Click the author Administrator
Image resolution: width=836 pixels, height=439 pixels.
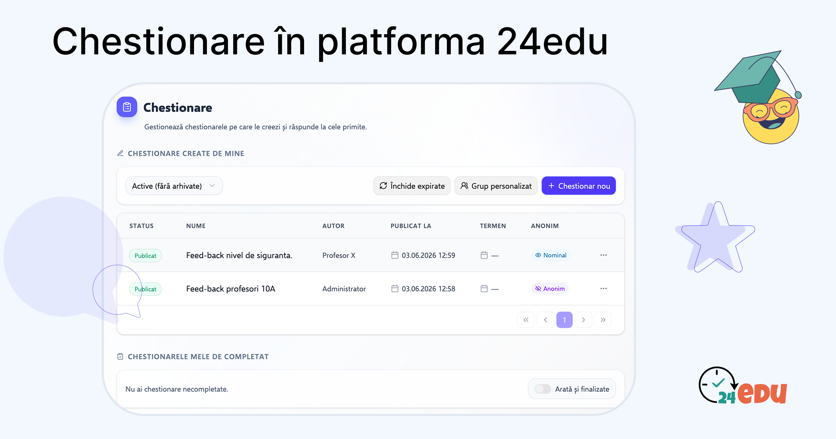click(344, 289)
